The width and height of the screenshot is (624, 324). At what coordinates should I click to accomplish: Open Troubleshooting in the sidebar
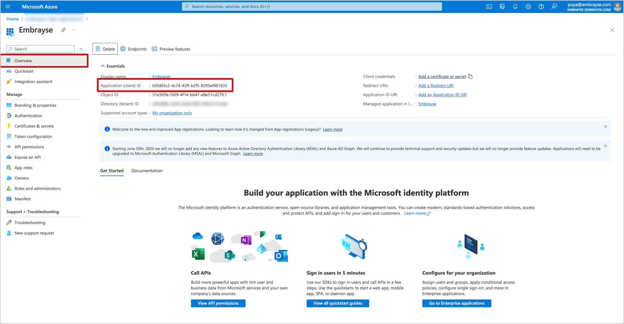coord(30,223)
